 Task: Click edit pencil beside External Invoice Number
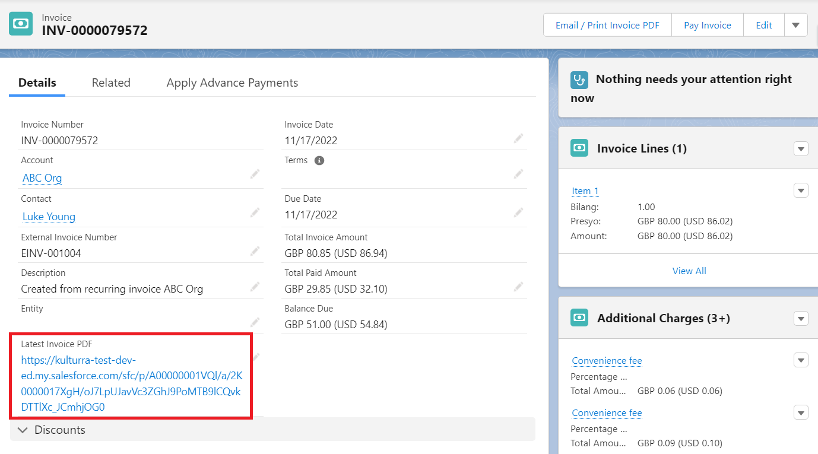pos(255,251)
